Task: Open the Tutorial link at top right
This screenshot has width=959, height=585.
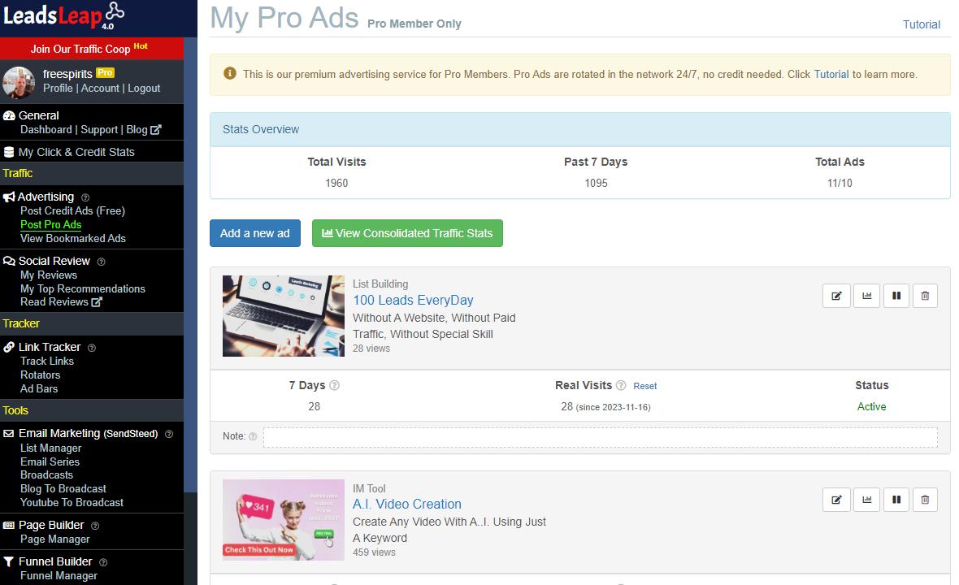Action: click(x=921, y=24)
